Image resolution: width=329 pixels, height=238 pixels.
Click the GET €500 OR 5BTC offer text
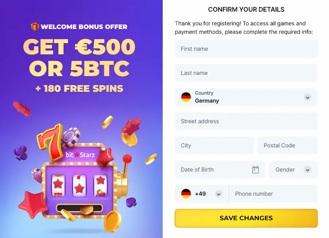[79, 58]
